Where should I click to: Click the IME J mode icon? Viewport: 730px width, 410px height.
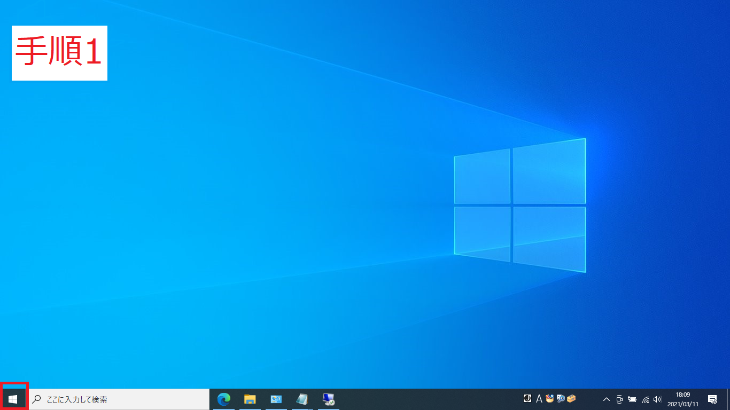[527, 398]
